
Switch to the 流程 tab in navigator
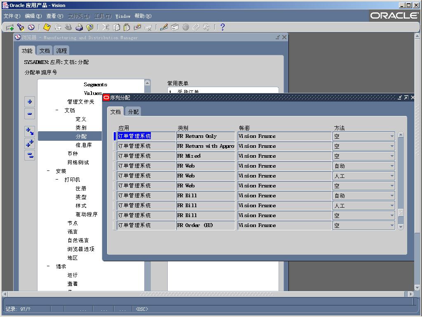pos(61,51)
